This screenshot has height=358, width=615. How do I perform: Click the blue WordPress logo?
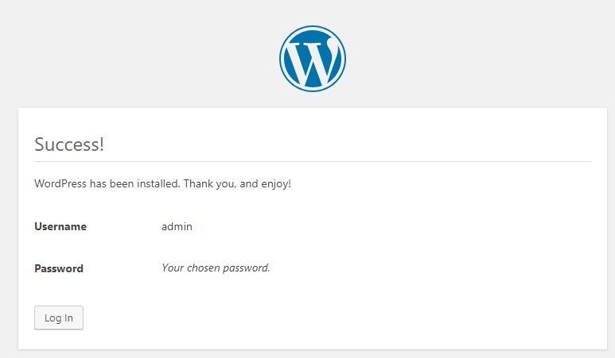pyautogui.click(x=313, y=59)
